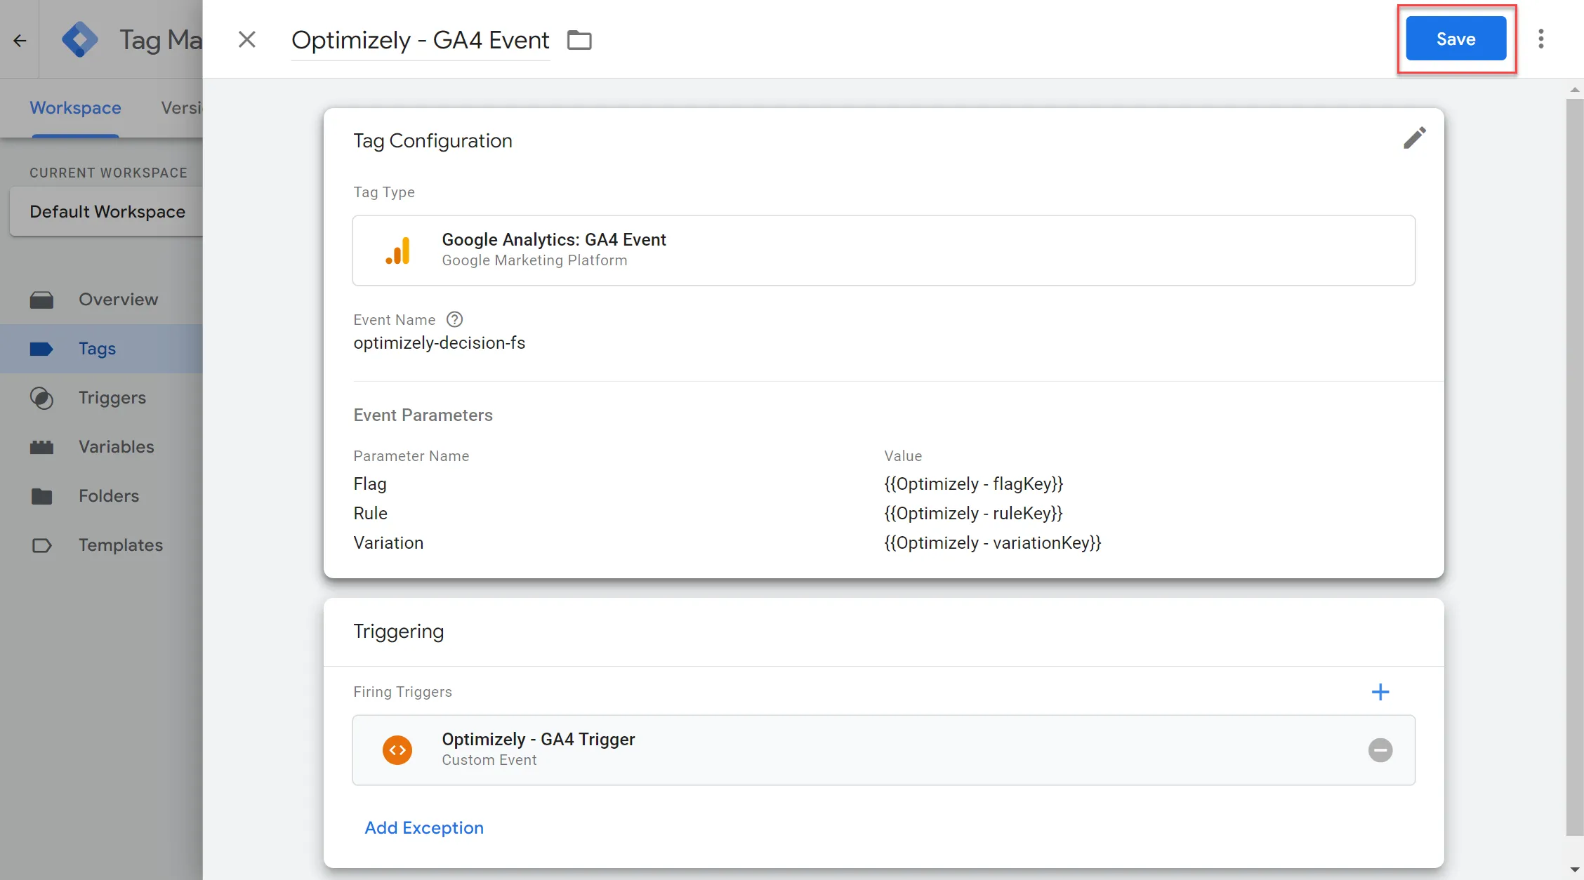
Task: Click the Tag Manager diamond logo
Action: (x=80, y=39)
